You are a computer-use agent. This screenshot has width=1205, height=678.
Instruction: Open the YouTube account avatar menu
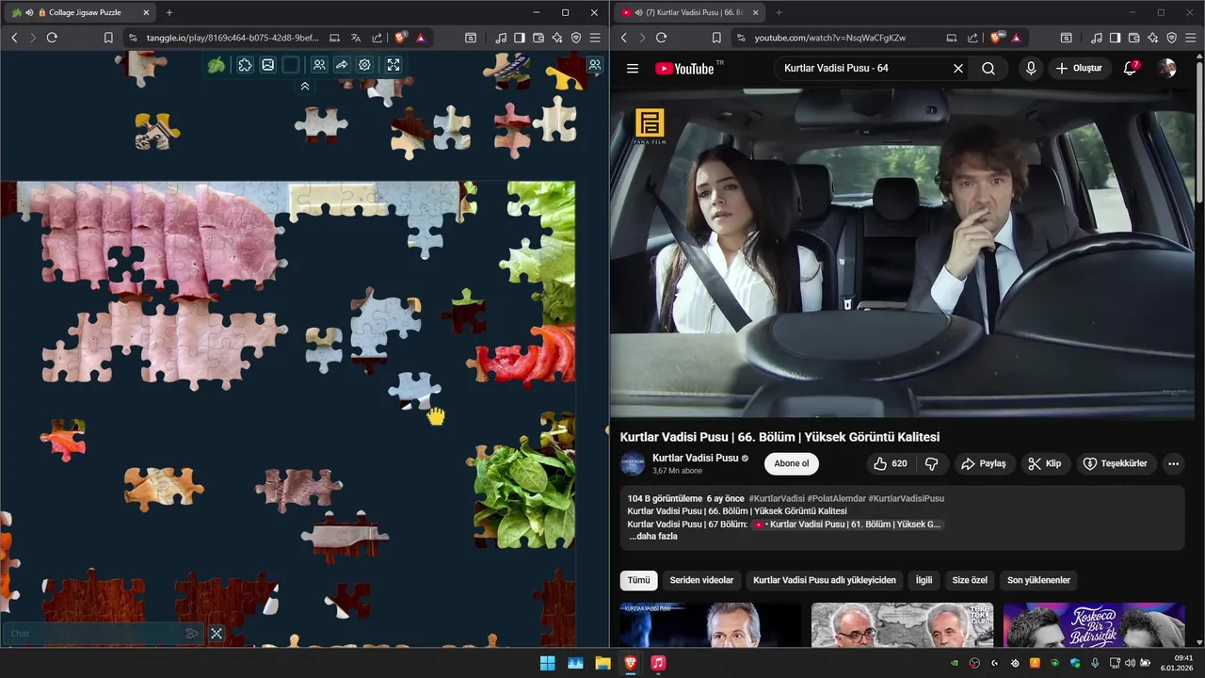pos(1167,68)
